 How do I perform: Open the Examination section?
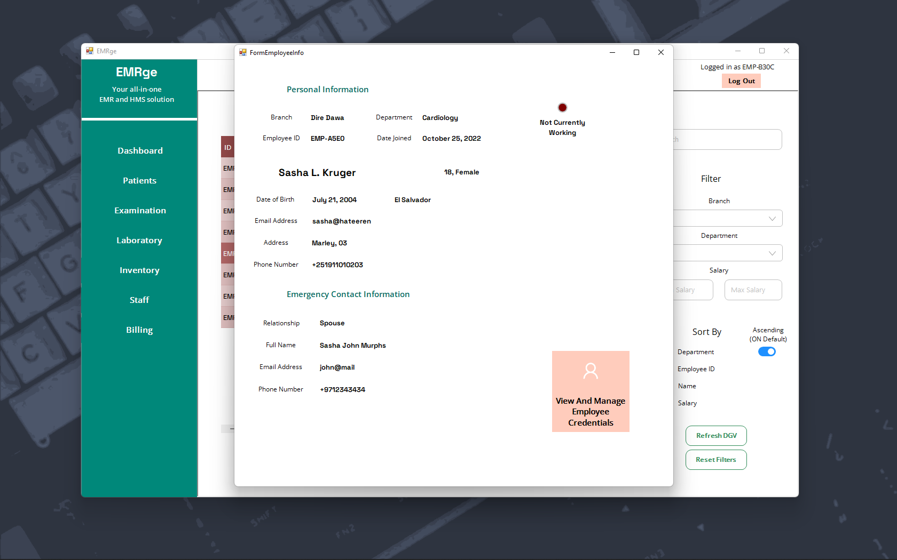140,210
